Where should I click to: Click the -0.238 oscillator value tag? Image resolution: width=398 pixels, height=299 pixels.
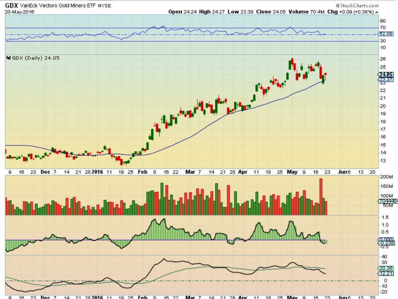386,243
